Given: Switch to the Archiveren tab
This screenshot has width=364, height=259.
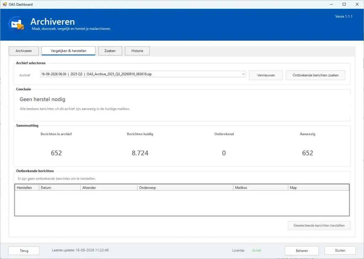Looking at the screenshot, I should click(24, 51).
